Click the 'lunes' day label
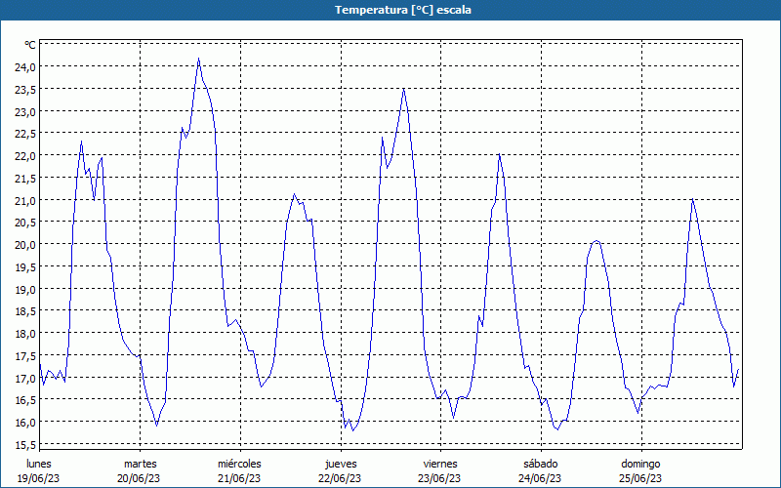 [x=39, y=464]
